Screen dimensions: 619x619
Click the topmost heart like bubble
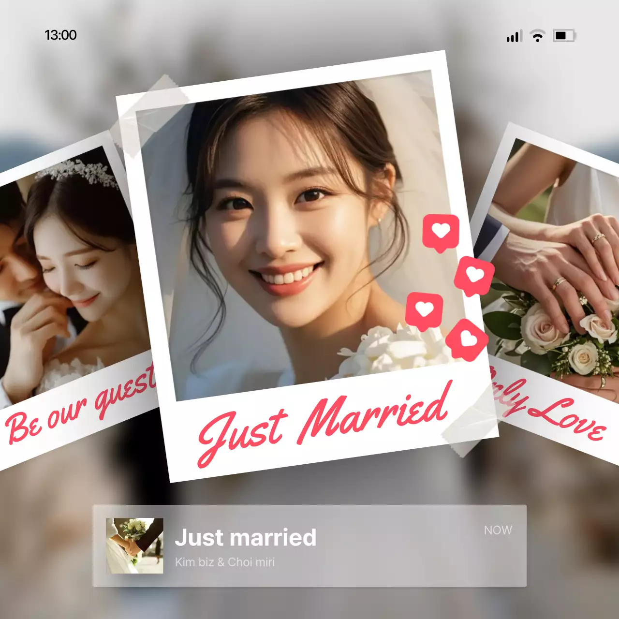[441, 232]
